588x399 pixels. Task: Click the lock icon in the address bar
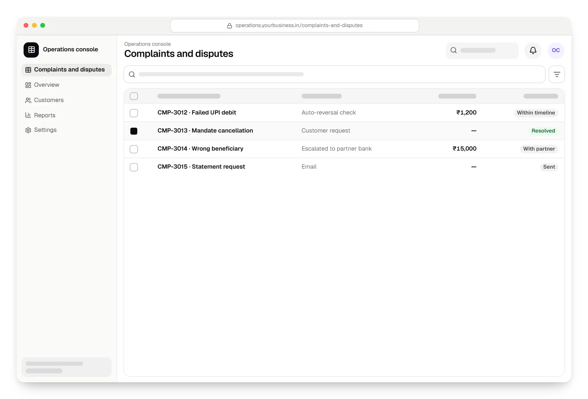point(229,26)
